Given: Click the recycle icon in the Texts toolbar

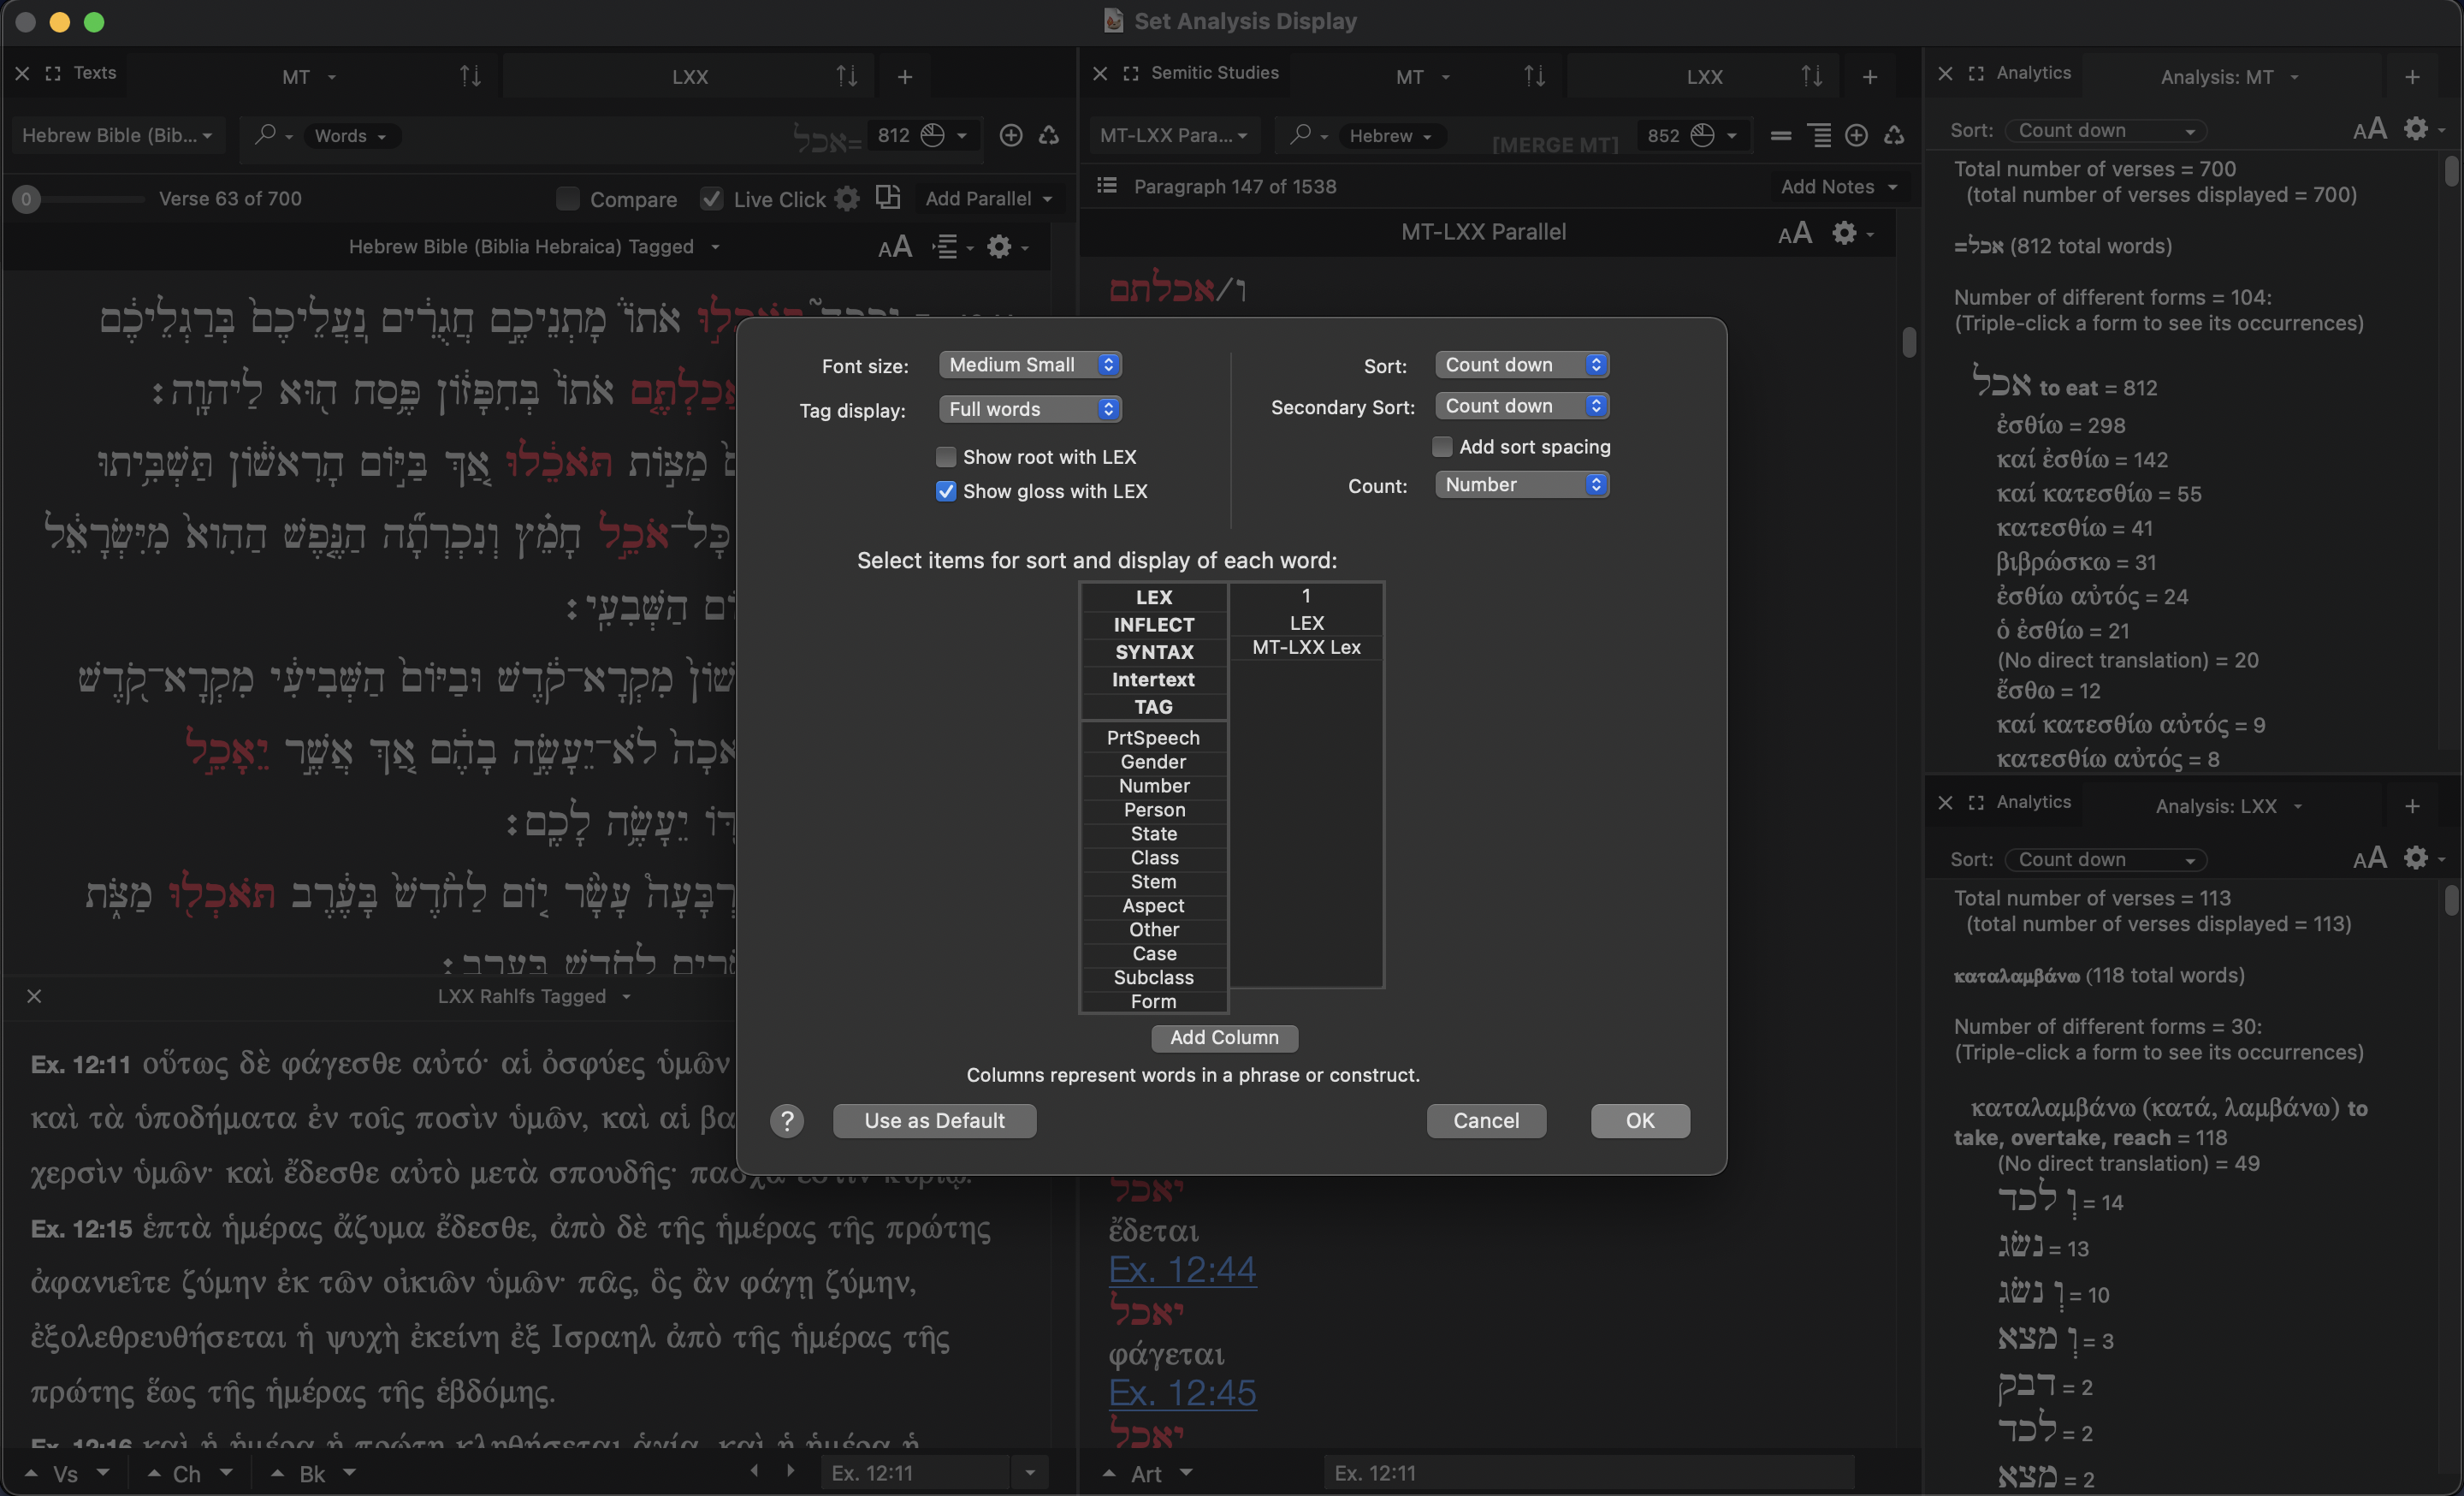Looking at the screenshot, I should click(1048, 135).
